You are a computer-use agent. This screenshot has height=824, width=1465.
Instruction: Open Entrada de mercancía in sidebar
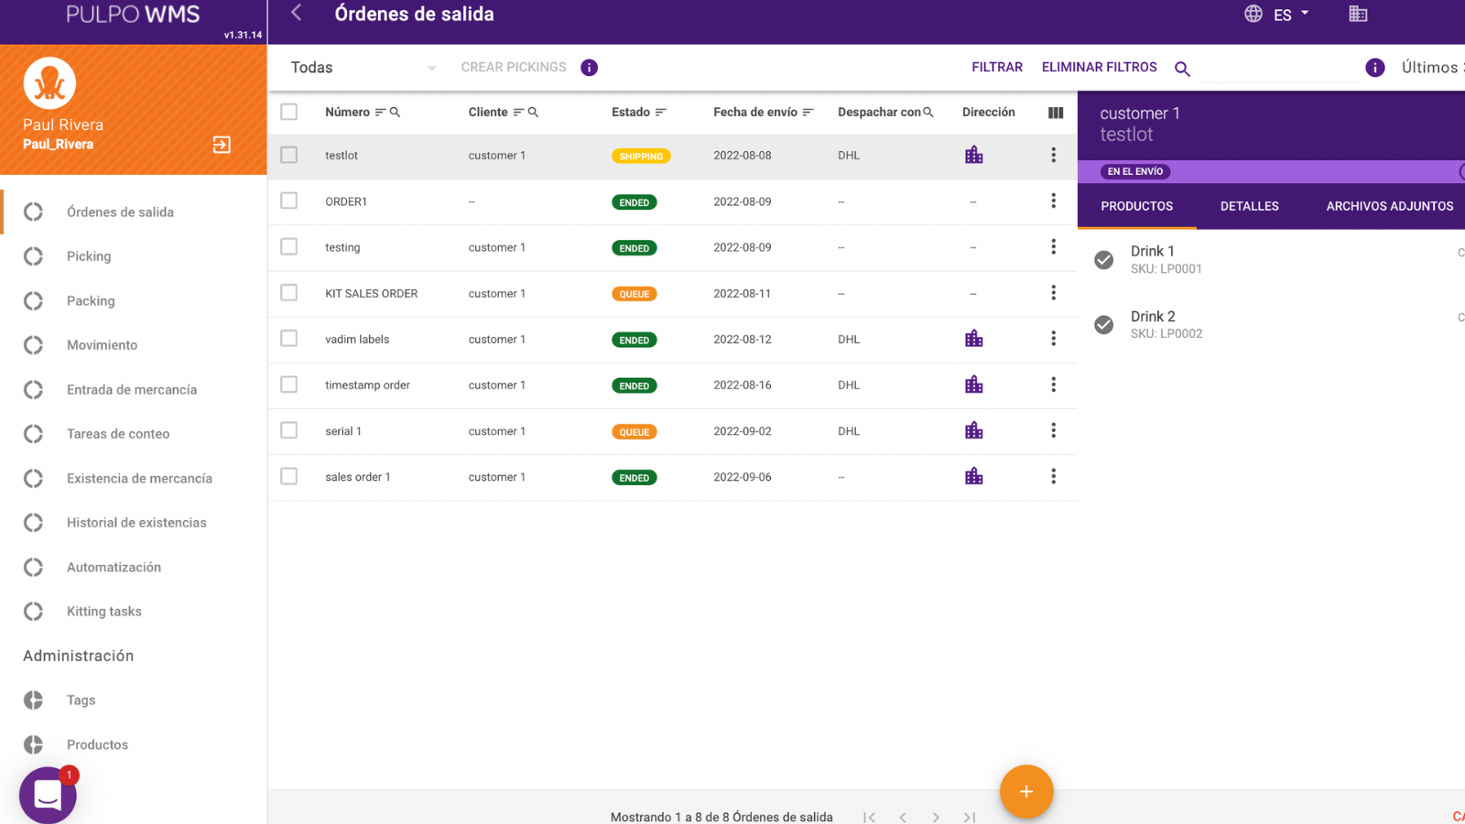coord(134,389)
